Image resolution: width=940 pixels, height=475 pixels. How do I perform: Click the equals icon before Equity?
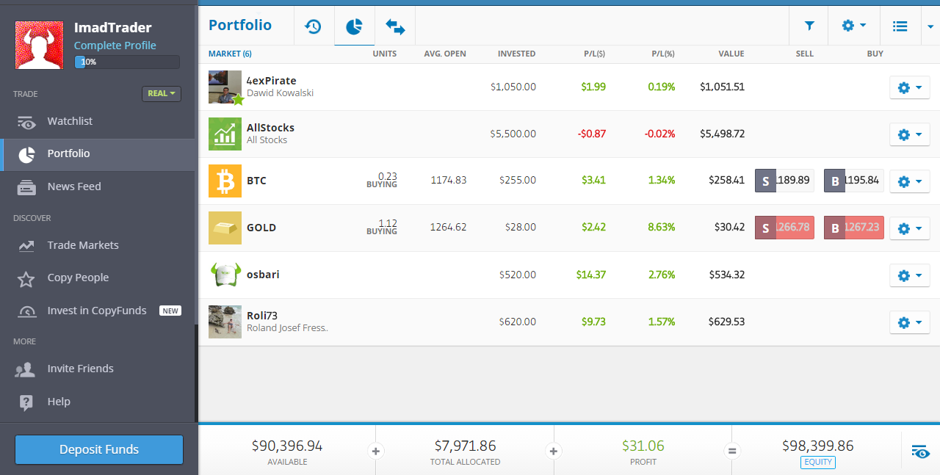tap(731, 451)
